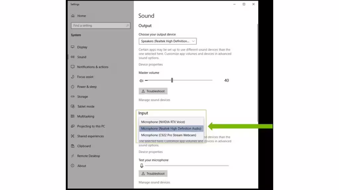Viewport: 339px width, 190px height.
Task: Open Power & sleep icon
Action: point(73,87)
